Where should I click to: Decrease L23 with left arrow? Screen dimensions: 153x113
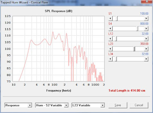tap(110, 49)
